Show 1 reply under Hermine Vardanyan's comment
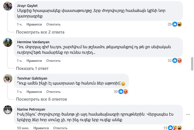 click(x=32, y=68)
